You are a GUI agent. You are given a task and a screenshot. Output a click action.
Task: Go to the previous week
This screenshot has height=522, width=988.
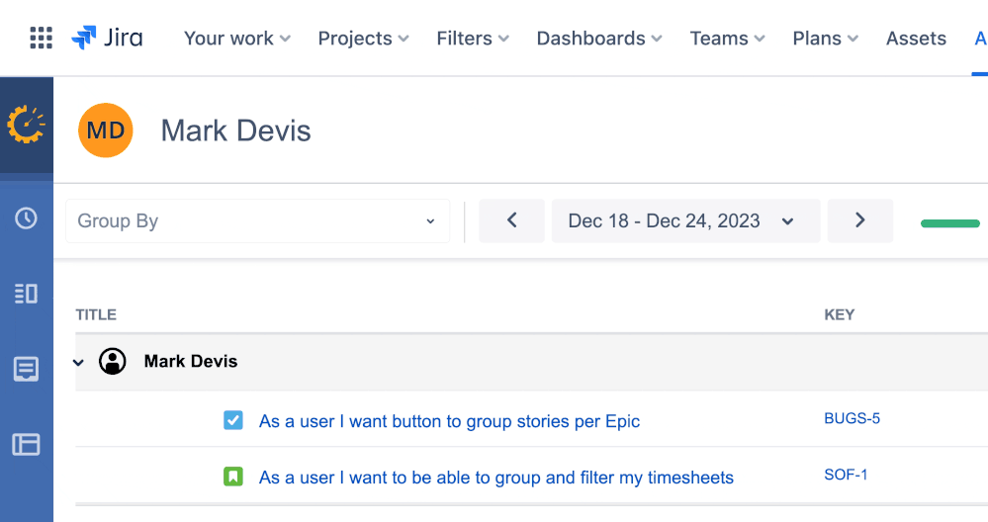coord(511,221)
